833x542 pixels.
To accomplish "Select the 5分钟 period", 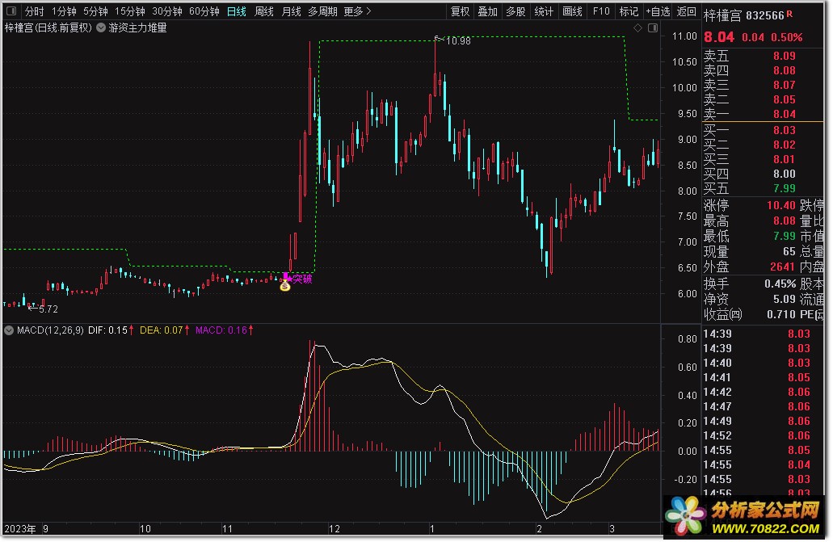I will coord(95,11).
